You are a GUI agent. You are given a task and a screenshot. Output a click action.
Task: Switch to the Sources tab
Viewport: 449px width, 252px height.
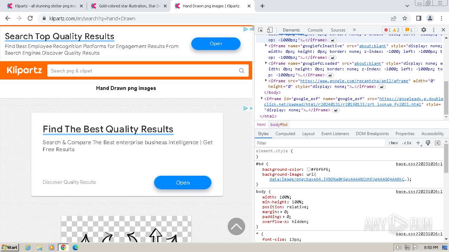coord(338,30)
